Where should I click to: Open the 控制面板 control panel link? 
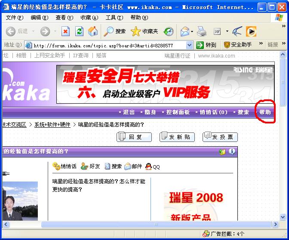(x=178, y=112)
